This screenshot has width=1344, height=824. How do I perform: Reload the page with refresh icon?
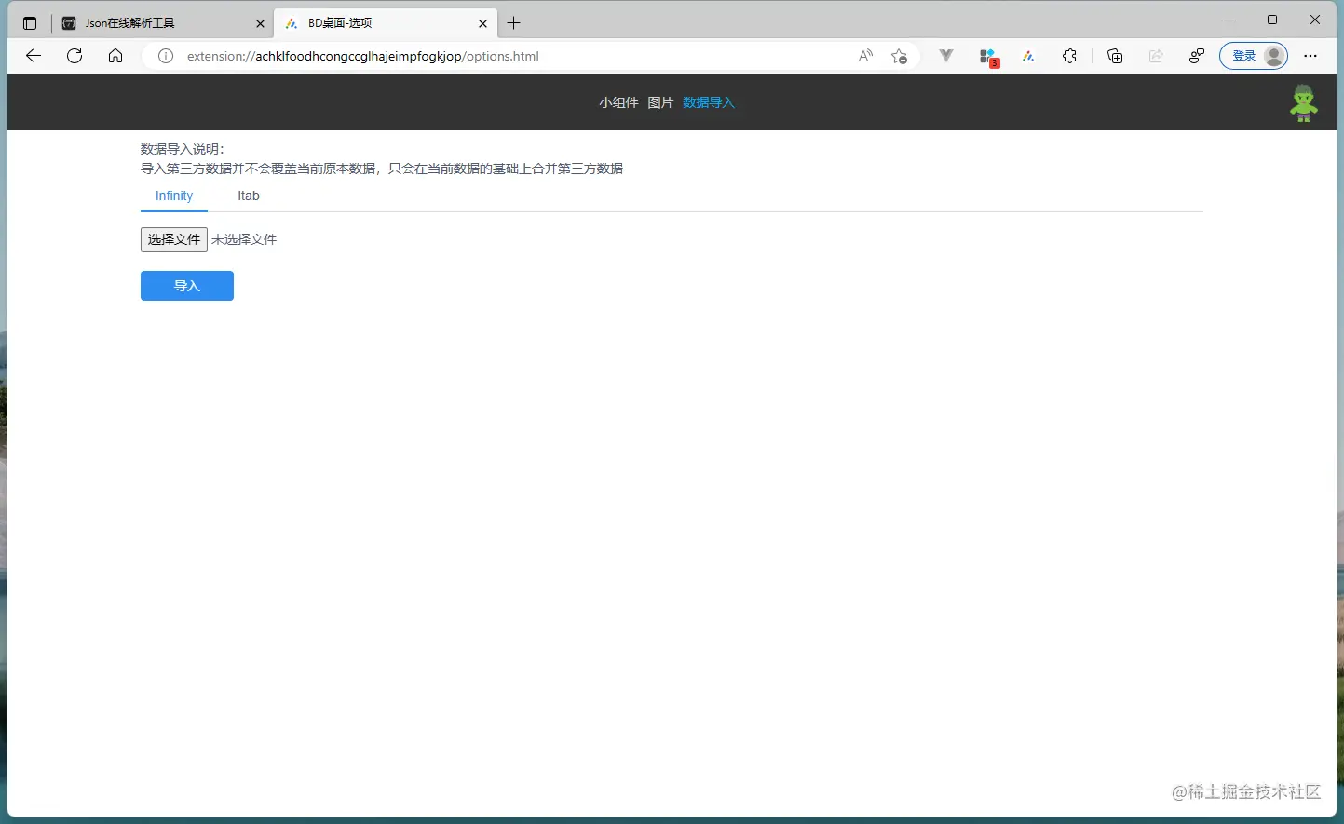click(x=75, y=56)
